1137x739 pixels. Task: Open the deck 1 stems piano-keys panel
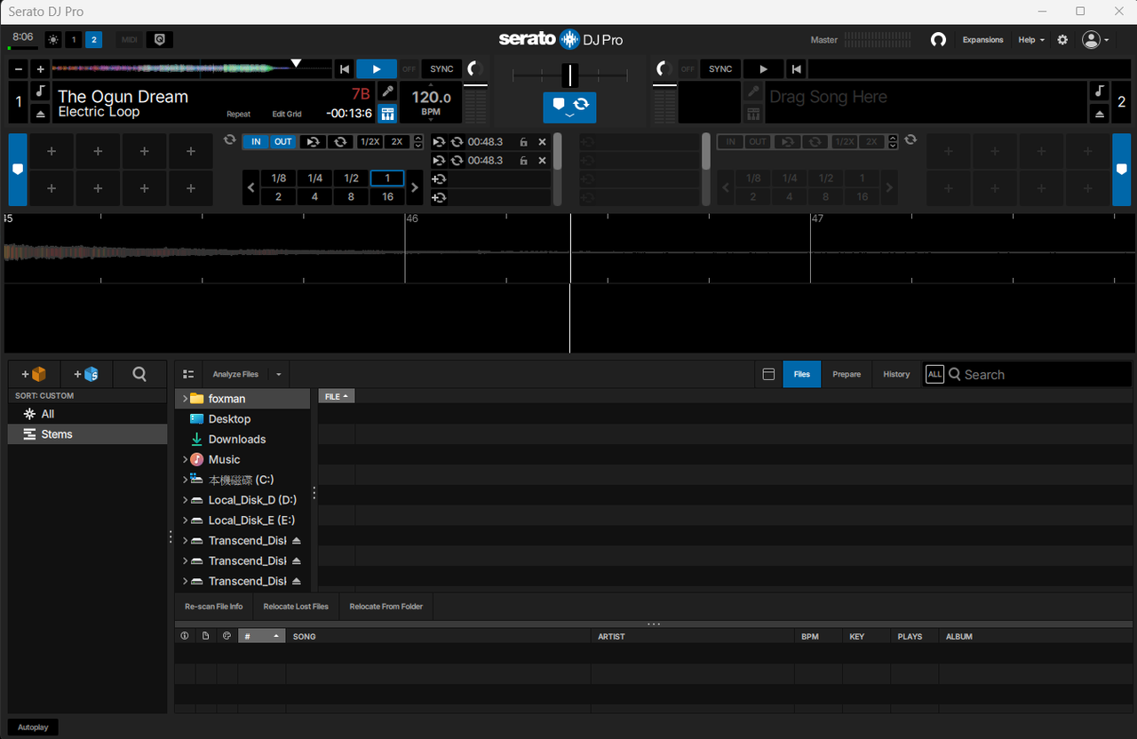[x=386, y=114]
